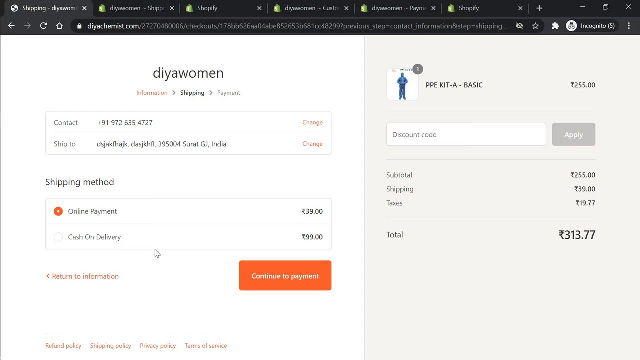
Task: Click the Shipping breadcrumb step
Action: 192,93
